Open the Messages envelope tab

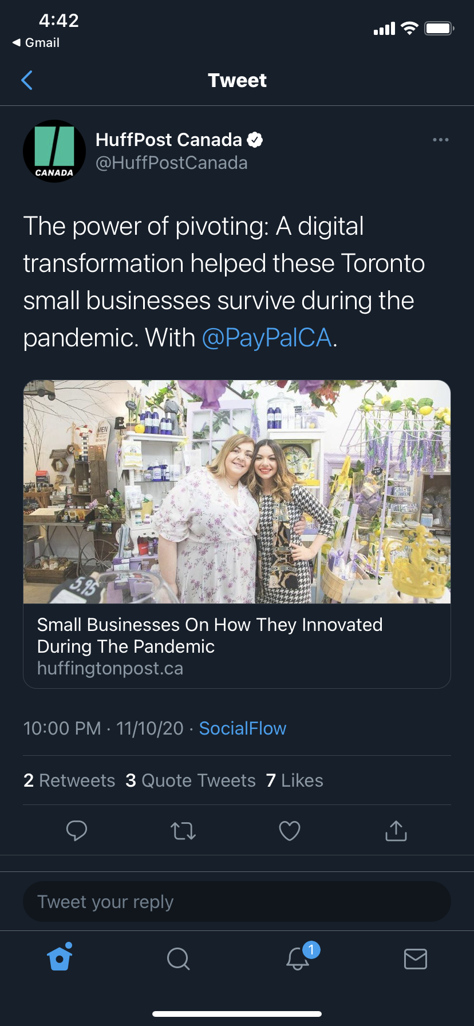(x=415, y=958)
